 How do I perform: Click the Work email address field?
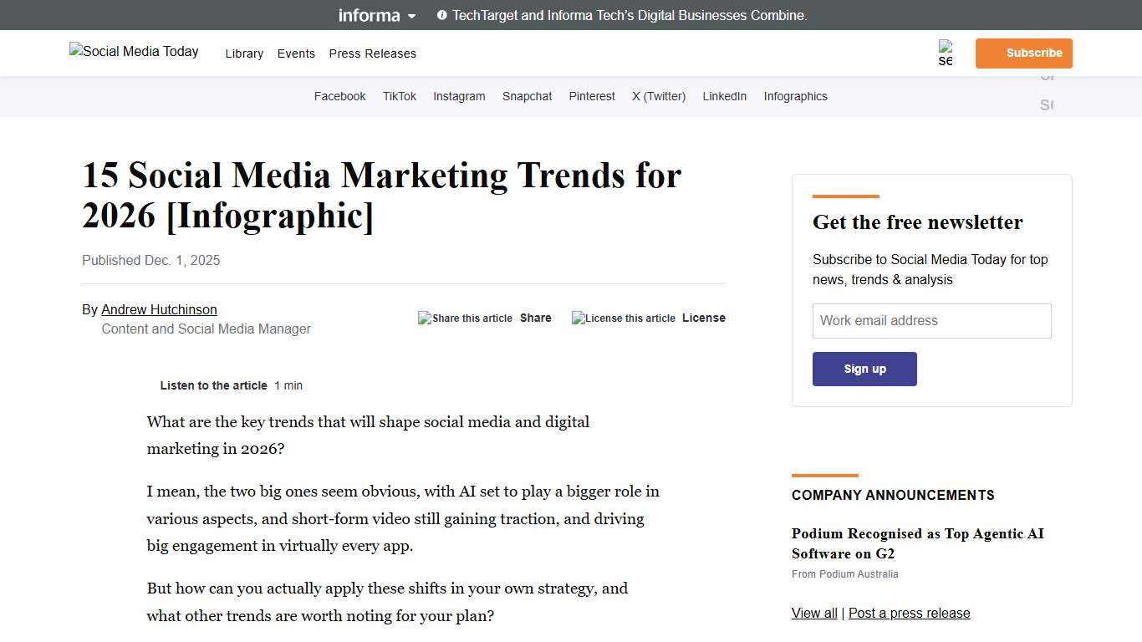tap(931, 321)
